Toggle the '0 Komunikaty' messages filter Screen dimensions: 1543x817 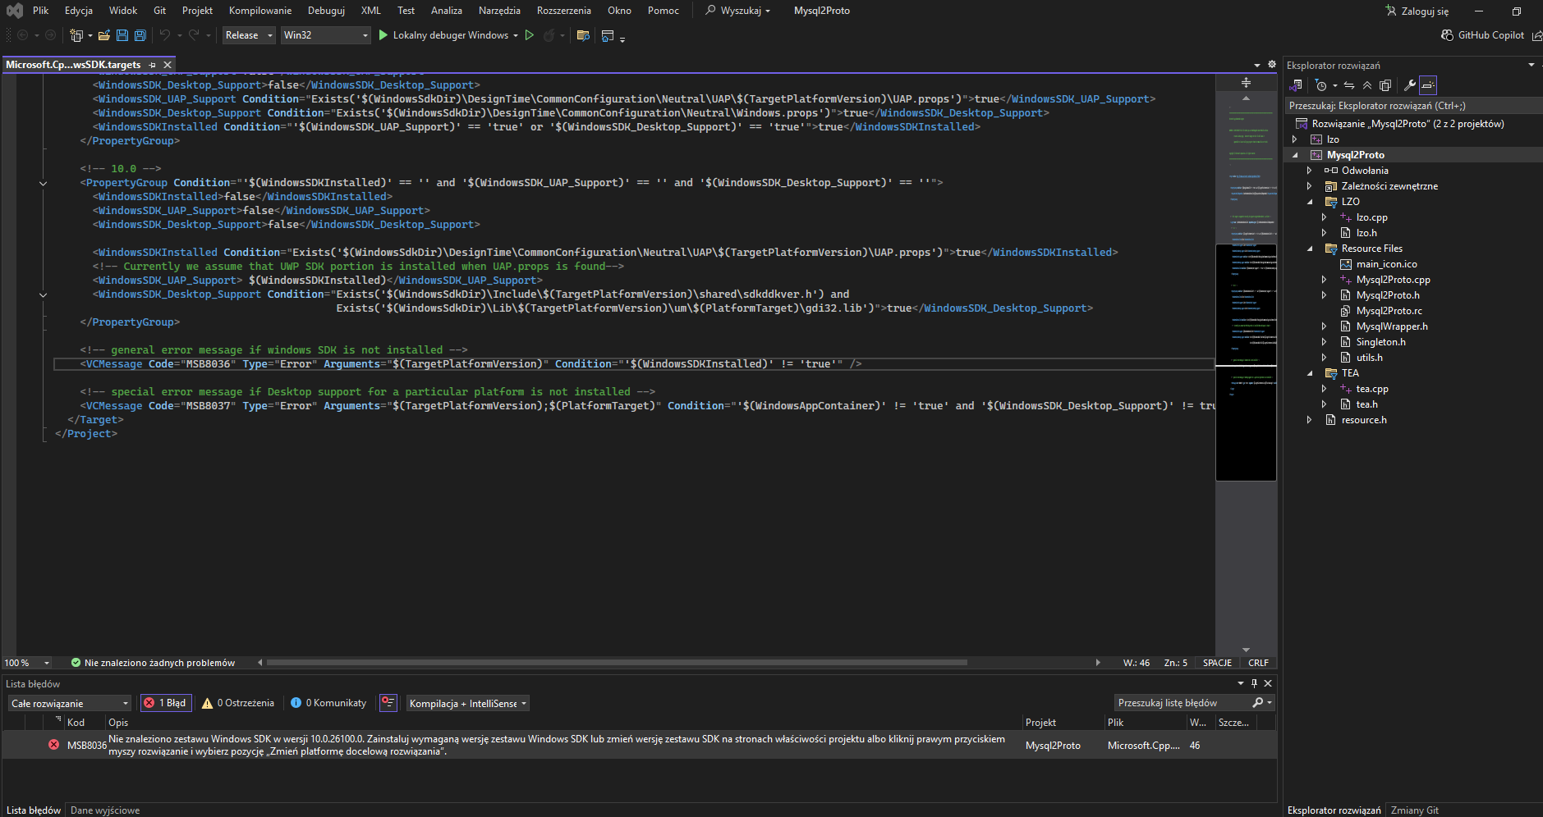[x=329, y=703]
